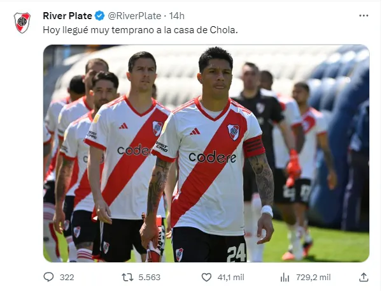Open the 14h timestamp permalink
Screen dimensions: 382x291
(176, 16)
